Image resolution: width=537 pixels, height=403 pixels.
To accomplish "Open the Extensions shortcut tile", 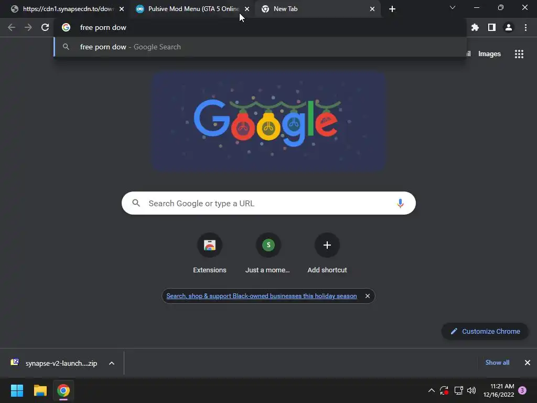I will 210,253.
